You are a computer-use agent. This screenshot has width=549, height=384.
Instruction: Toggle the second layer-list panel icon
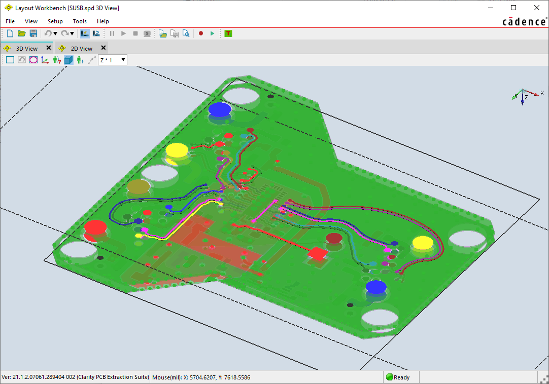pyautogui.click(x=96, y=33)
